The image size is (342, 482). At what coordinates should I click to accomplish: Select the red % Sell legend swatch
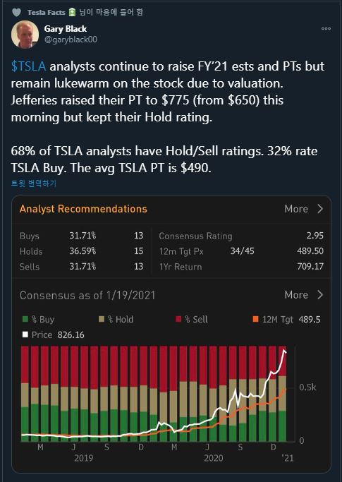178,319
